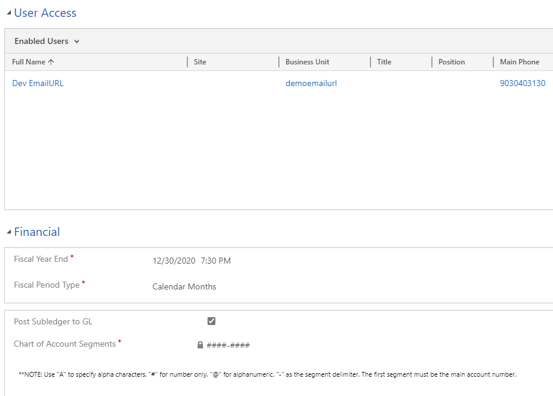Uncheck Post Subledger to GL checkbox

211,321
